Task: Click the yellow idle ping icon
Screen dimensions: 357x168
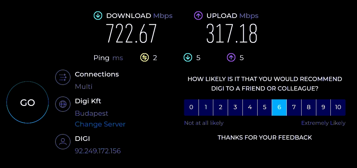Action: click(144, 58)
